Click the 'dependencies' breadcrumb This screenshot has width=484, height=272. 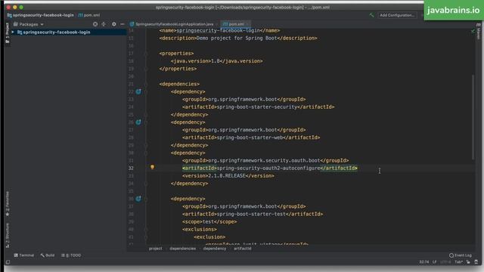pyautogui.click(x=183, y=249)
